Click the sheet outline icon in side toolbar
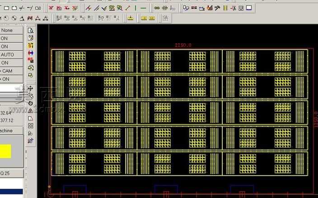This screenshot has width=318, height=198. tap(30, 118)
